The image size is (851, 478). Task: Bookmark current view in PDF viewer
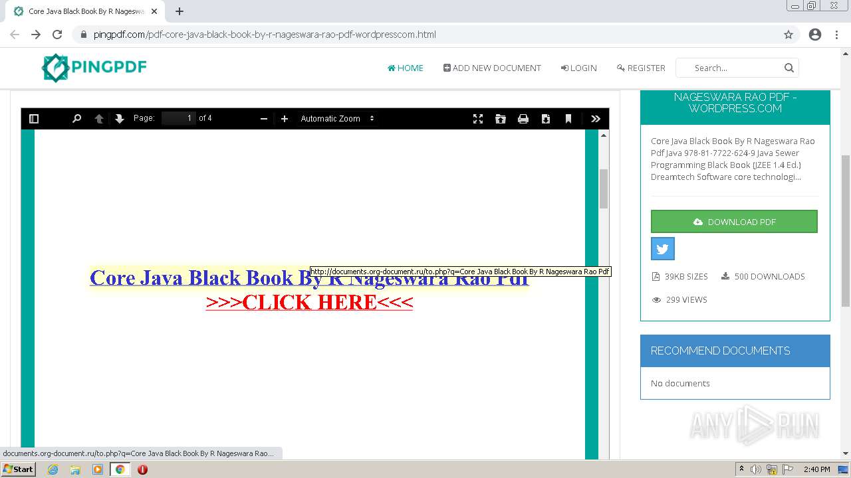click(x=568, y=119)
